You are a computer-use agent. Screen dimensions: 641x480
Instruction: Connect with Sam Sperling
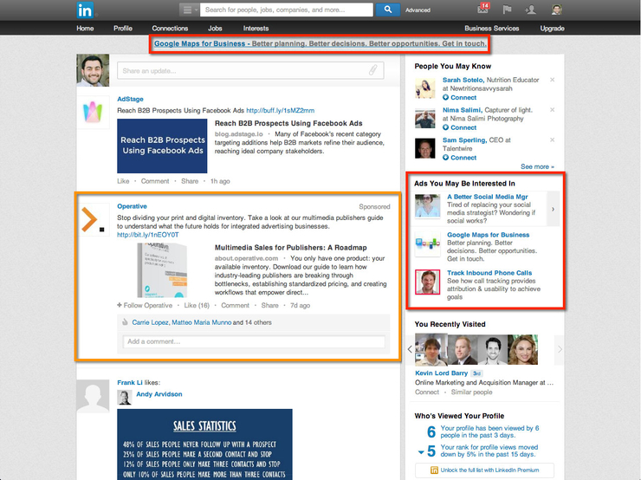click(459, 158)
